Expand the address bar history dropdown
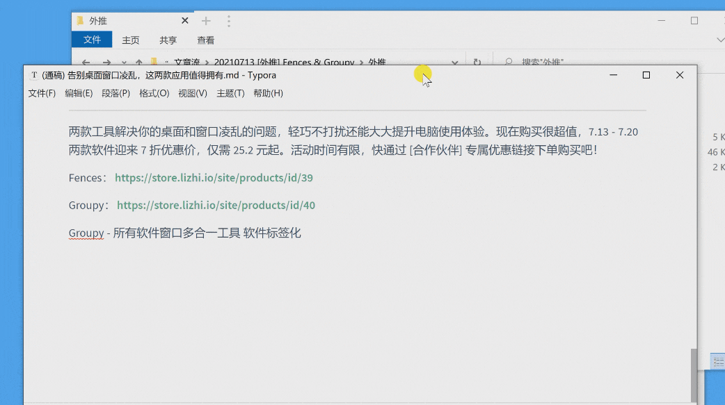The height and width of the screenshot is (405, 725). tap(454, 63)
